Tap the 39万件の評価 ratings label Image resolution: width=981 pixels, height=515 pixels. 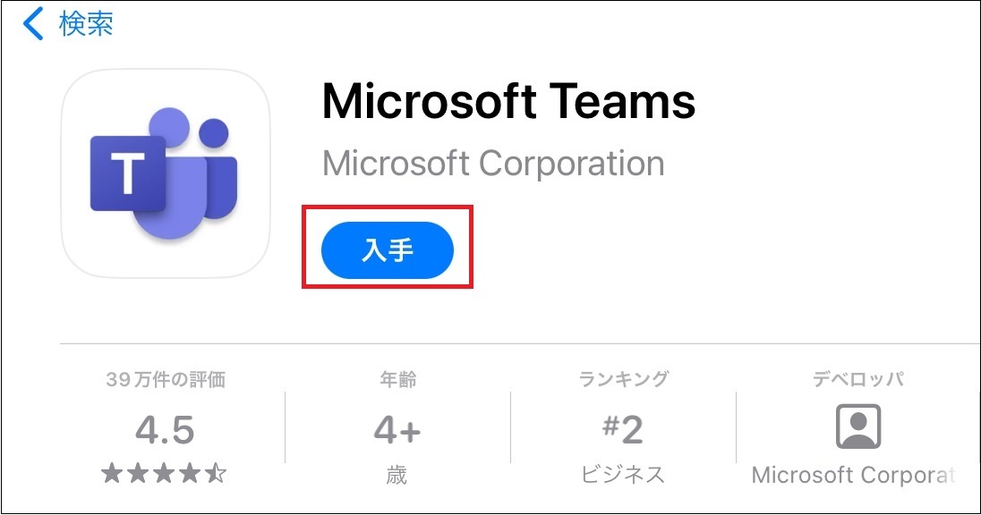tap(165, 379)
